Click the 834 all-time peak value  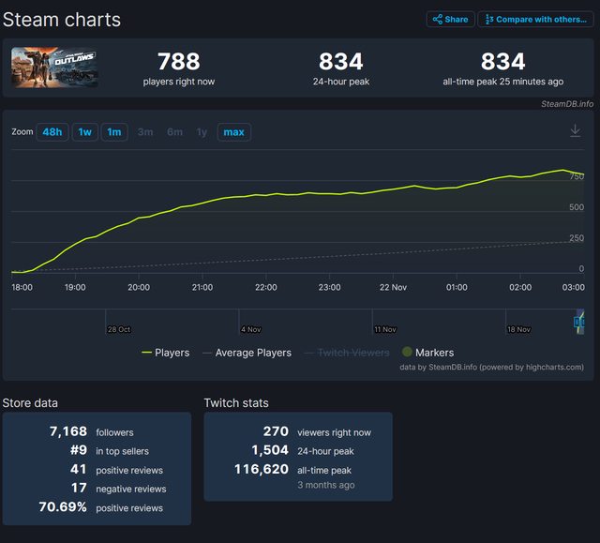(502, 62)
